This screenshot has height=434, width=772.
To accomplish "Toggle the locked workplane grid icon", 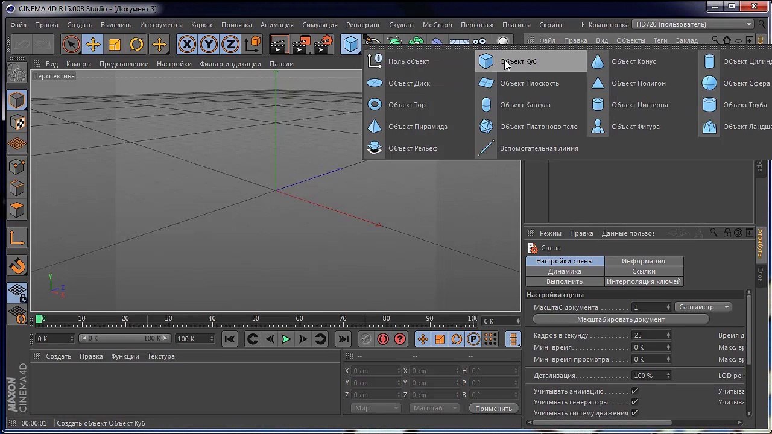I will [17, 292].
